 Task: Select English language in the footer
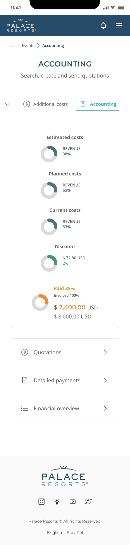coord(54,533)
